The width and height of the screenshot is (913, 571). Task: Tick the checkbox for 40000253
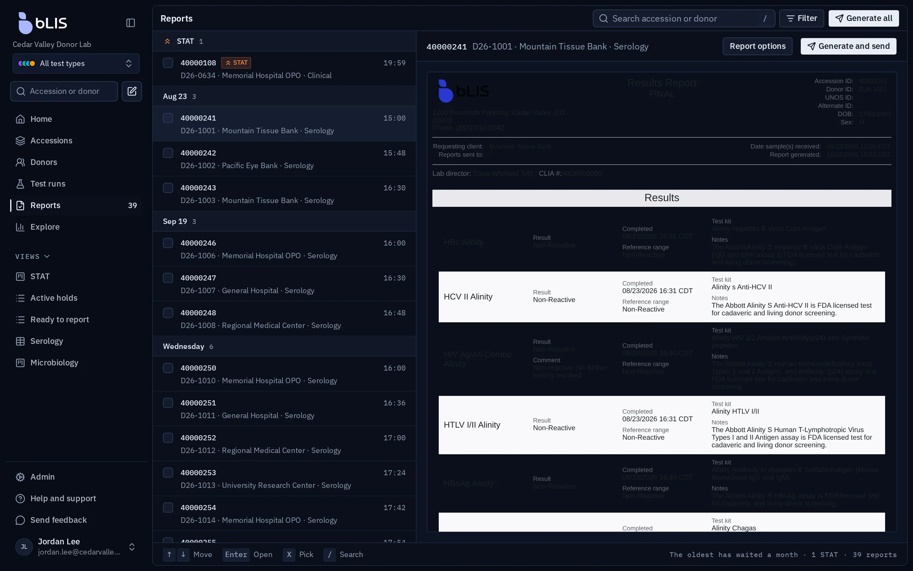[x=168, y=472]
